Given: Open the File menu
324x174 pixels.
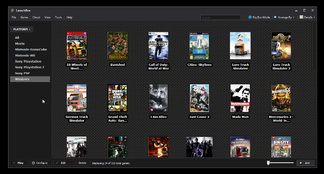Looking at the screenshot, I should 14,17.
